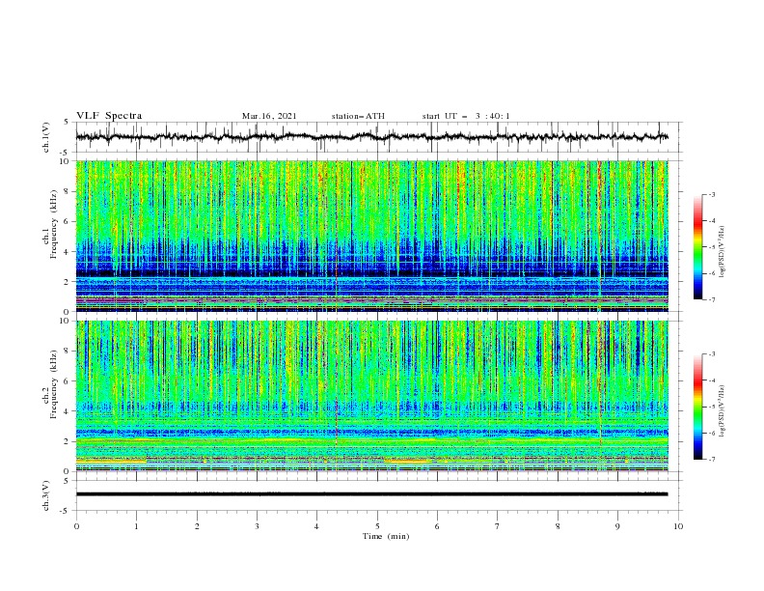This screenshot has height=591, width=764.
Task: Click the ch.1 PSD color scale bar
Action: point(698,247)
